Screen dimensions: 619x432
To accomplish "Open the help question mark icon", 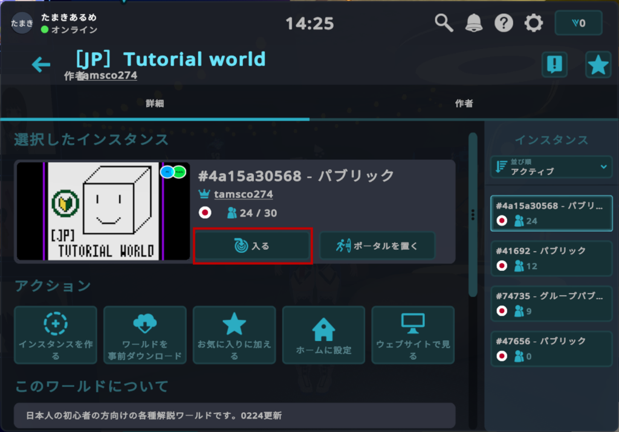I will pos(504,24).
